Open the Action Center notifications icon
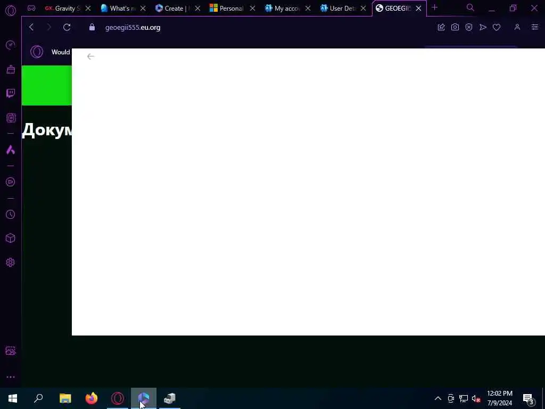 click(x=529, y=398)
